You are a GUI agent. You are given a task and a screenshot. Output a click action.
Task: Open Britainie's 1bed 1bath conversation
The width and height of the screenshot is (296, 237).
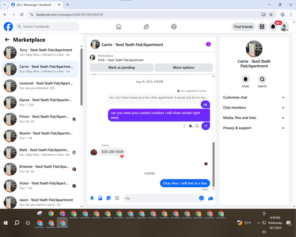coord(40,169)
